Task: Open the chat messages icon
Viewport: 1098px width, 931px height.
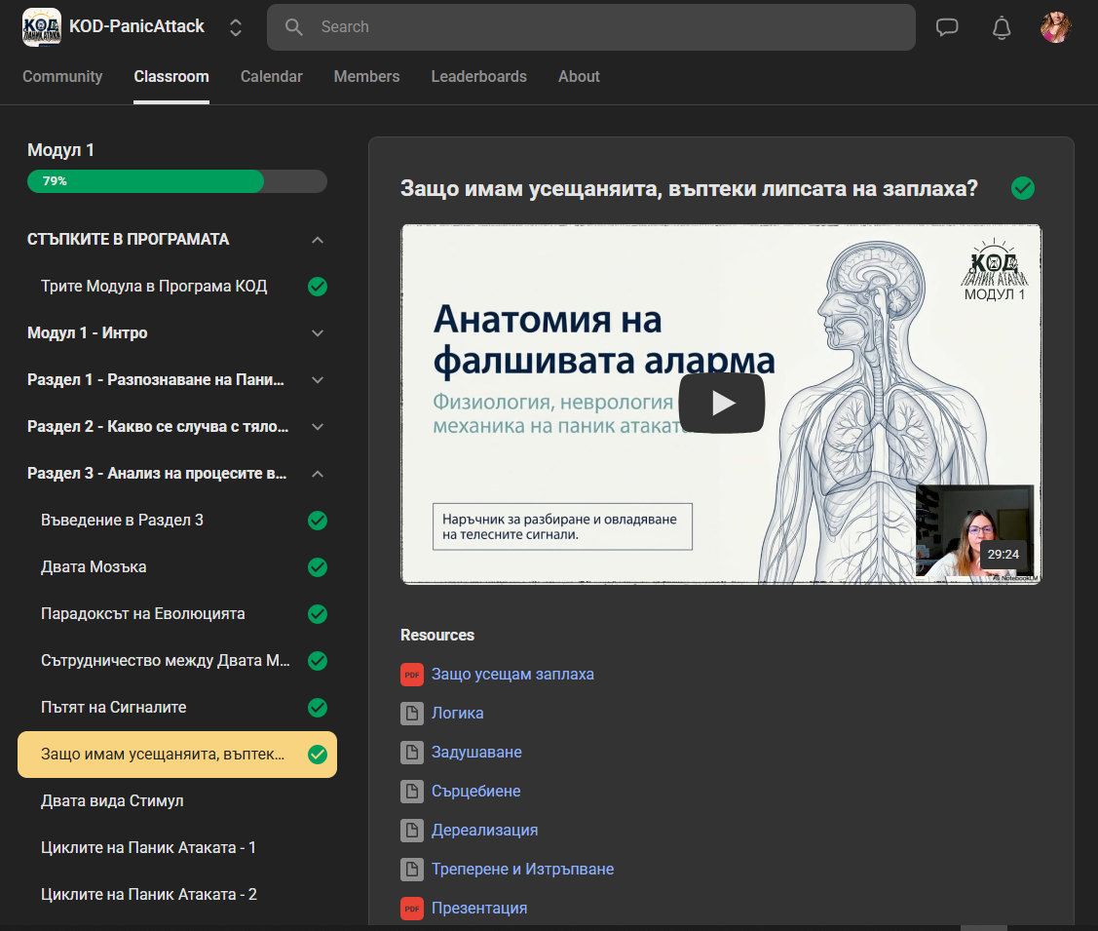Action: click(947, 27)
